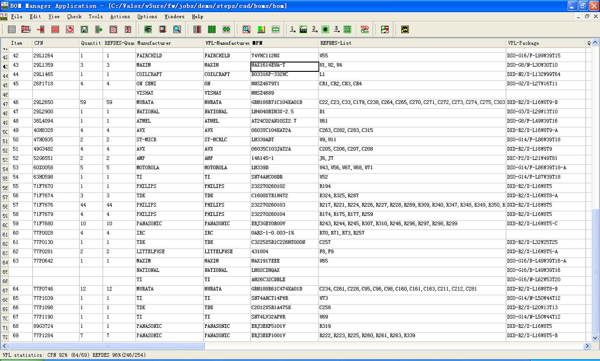Click the Item column header
600x361 pixels.
(x=21, y=43)
